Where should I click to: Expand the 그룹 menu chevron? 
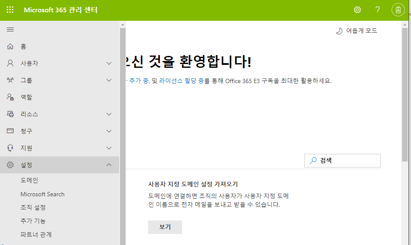[109, 80]
